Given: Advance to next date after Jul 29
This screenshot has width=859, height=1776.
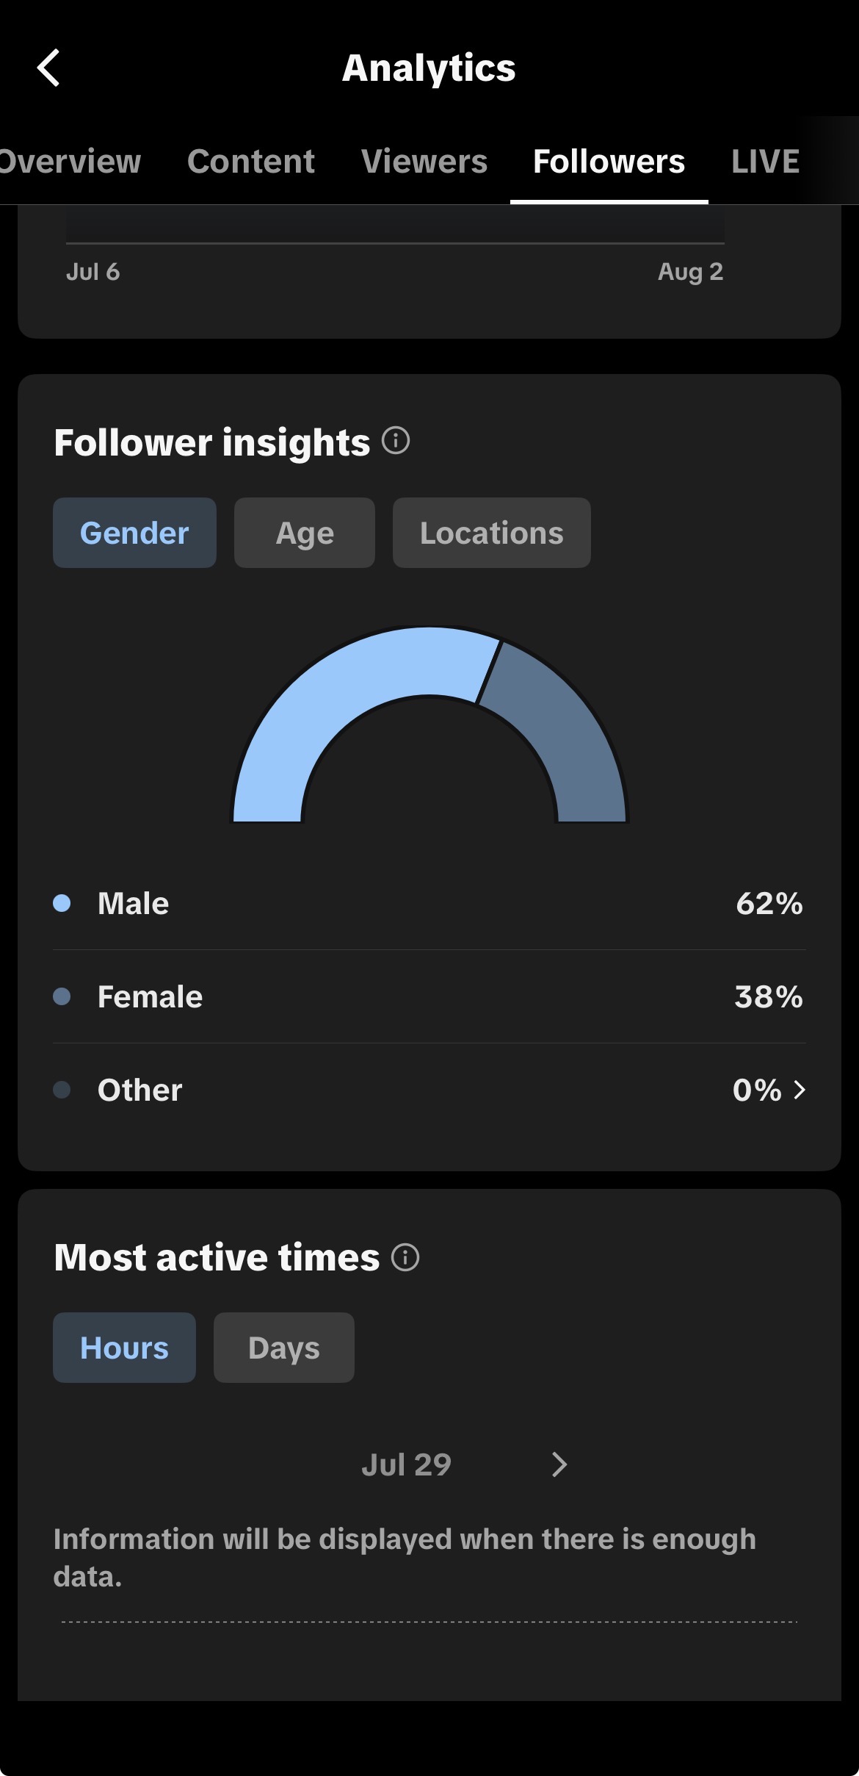Looking at the screenshot, I should 559,1464.
